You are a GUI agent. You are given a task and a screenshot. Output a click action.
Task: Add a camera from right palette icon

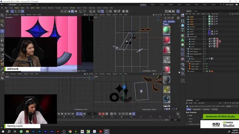pos(183,69)
